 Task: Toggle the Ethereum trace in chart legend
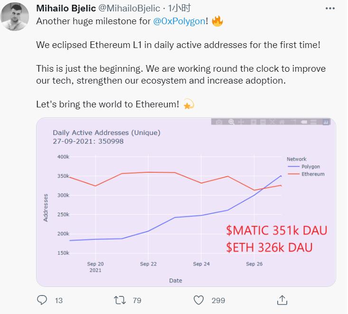[x=312, y=174]
